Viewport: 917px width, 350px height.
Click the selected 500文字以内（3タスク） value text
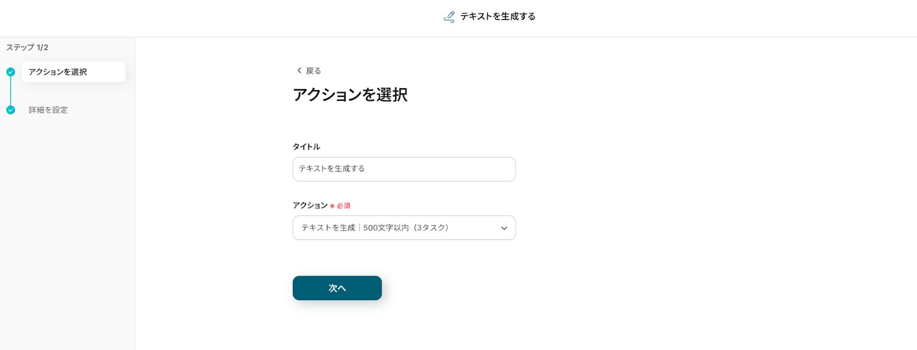click(406, 228)
